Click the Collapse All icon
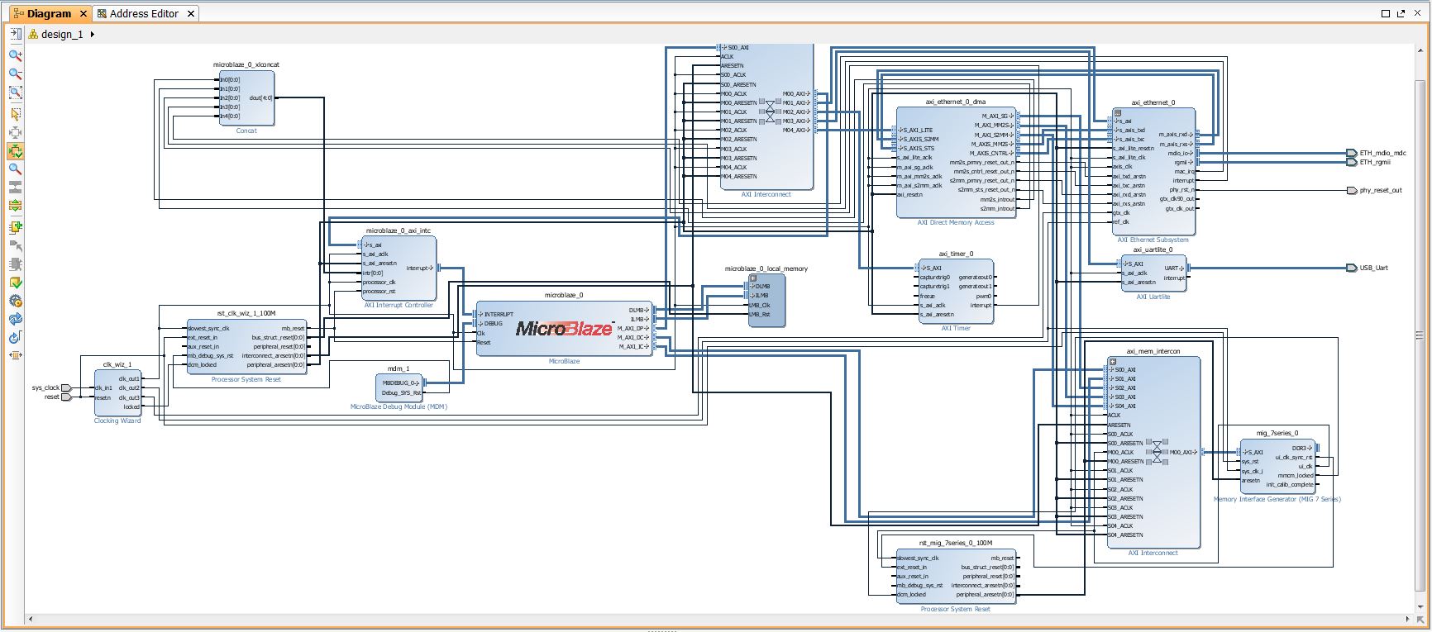1432x632 pixels. point(15,188)
